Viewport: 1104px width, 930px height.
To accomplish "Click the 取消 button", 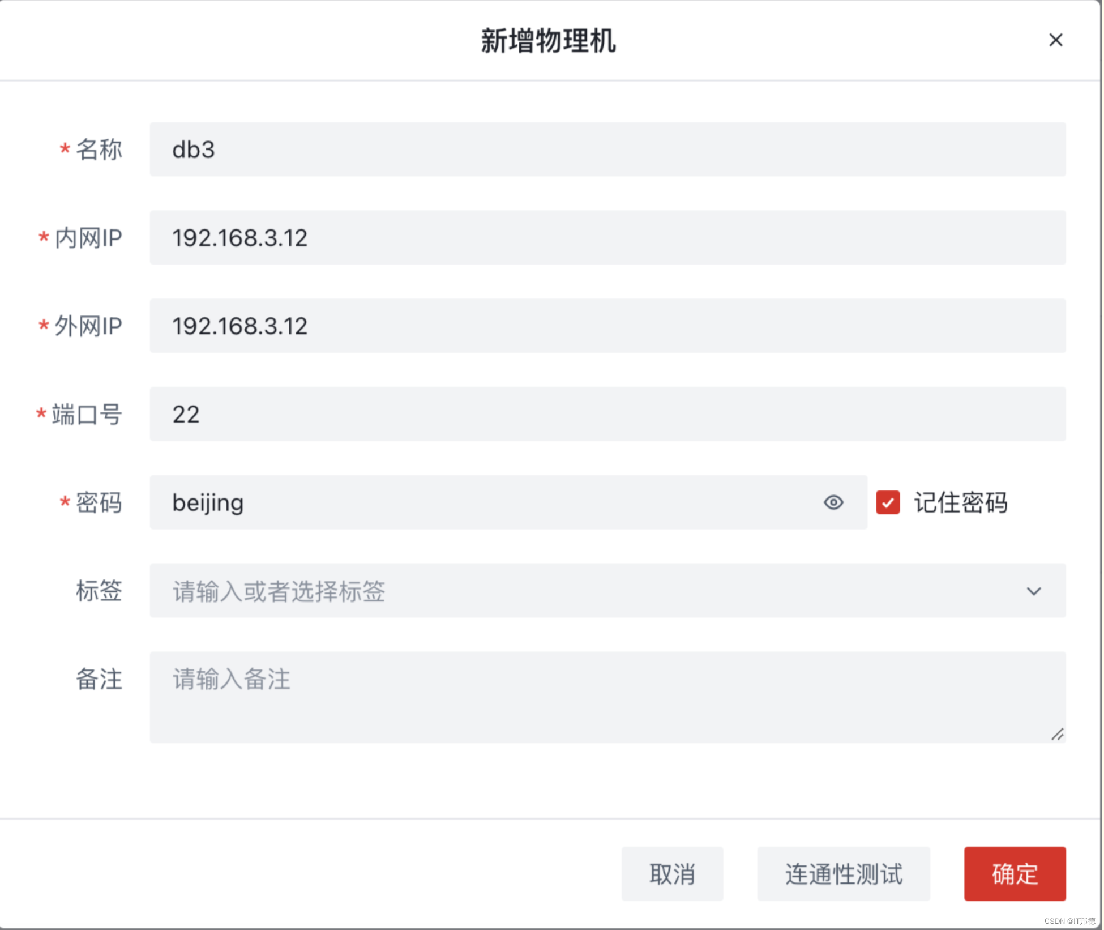I will (672, 874).
